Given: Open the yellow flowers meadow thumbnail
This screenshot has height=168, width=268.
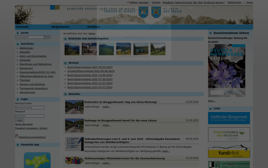Looking at the screenshot, I should point(124,49).
